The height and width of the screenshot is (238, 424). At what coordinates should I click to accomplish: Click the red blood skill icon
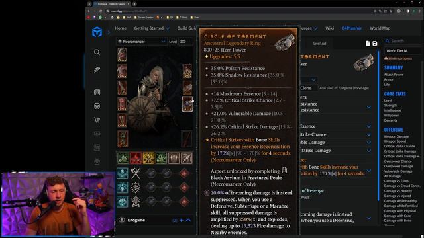[136, 158]
